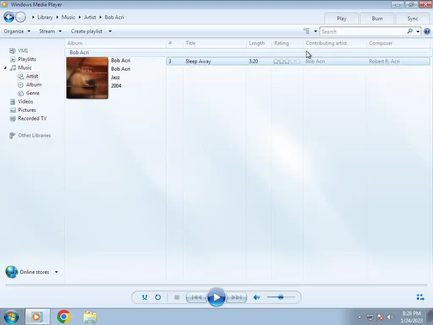Expand breadcrumb arrow before Library
Image resolution: width=433 pixels, height=325 pixels.
pos(33,17)
